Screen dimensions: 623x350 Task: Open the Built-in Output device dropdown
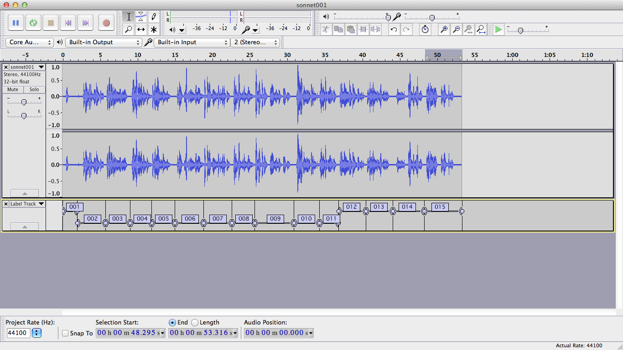click(x=104, y=42)
